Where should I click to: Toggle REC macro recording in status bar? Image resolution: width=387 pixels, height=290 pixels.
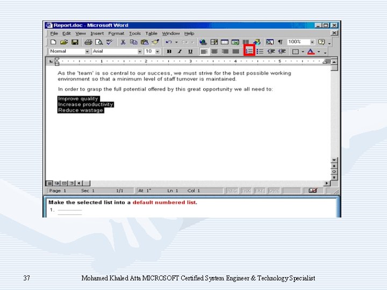(232, 191)
